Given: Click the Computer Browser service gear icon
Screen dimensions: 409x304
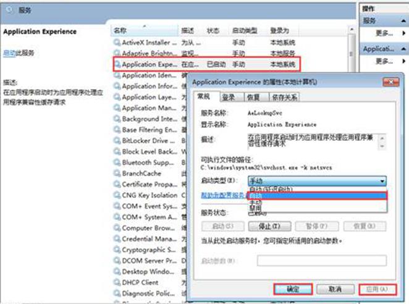Looking at the screenshot, I should (117, 228).
